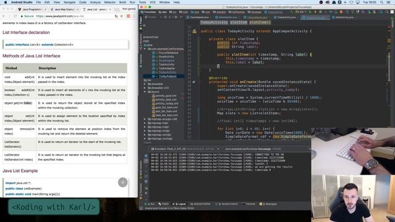Collapse the com.example package folder
395x222 pixels.
point(145,49)
